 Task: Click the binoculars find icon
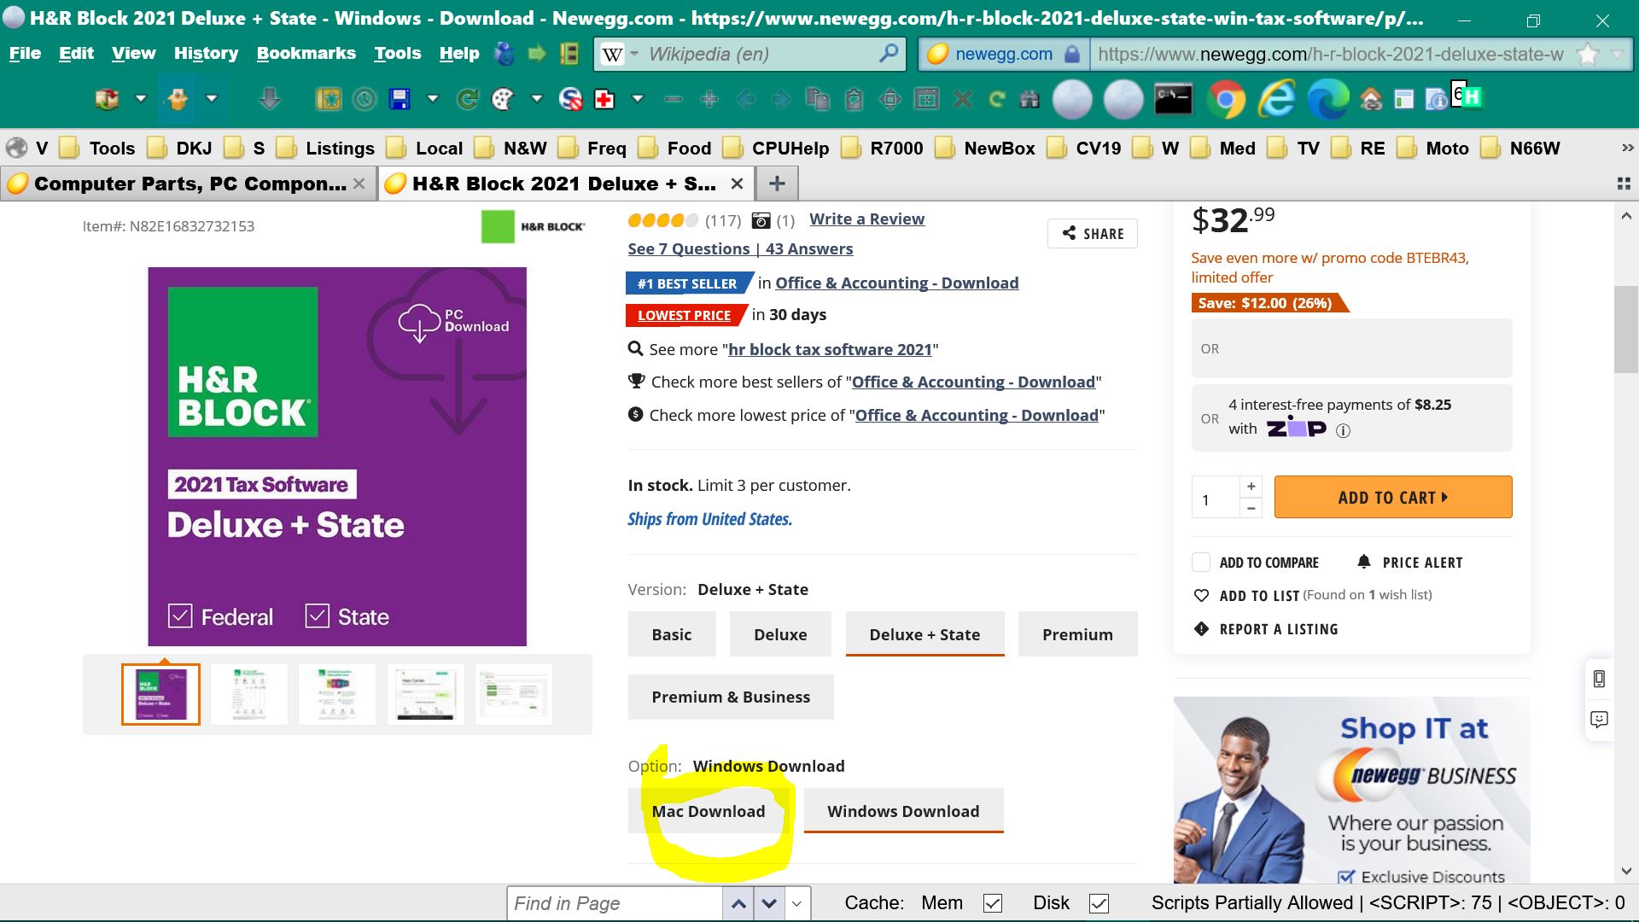coord(1029,100)
